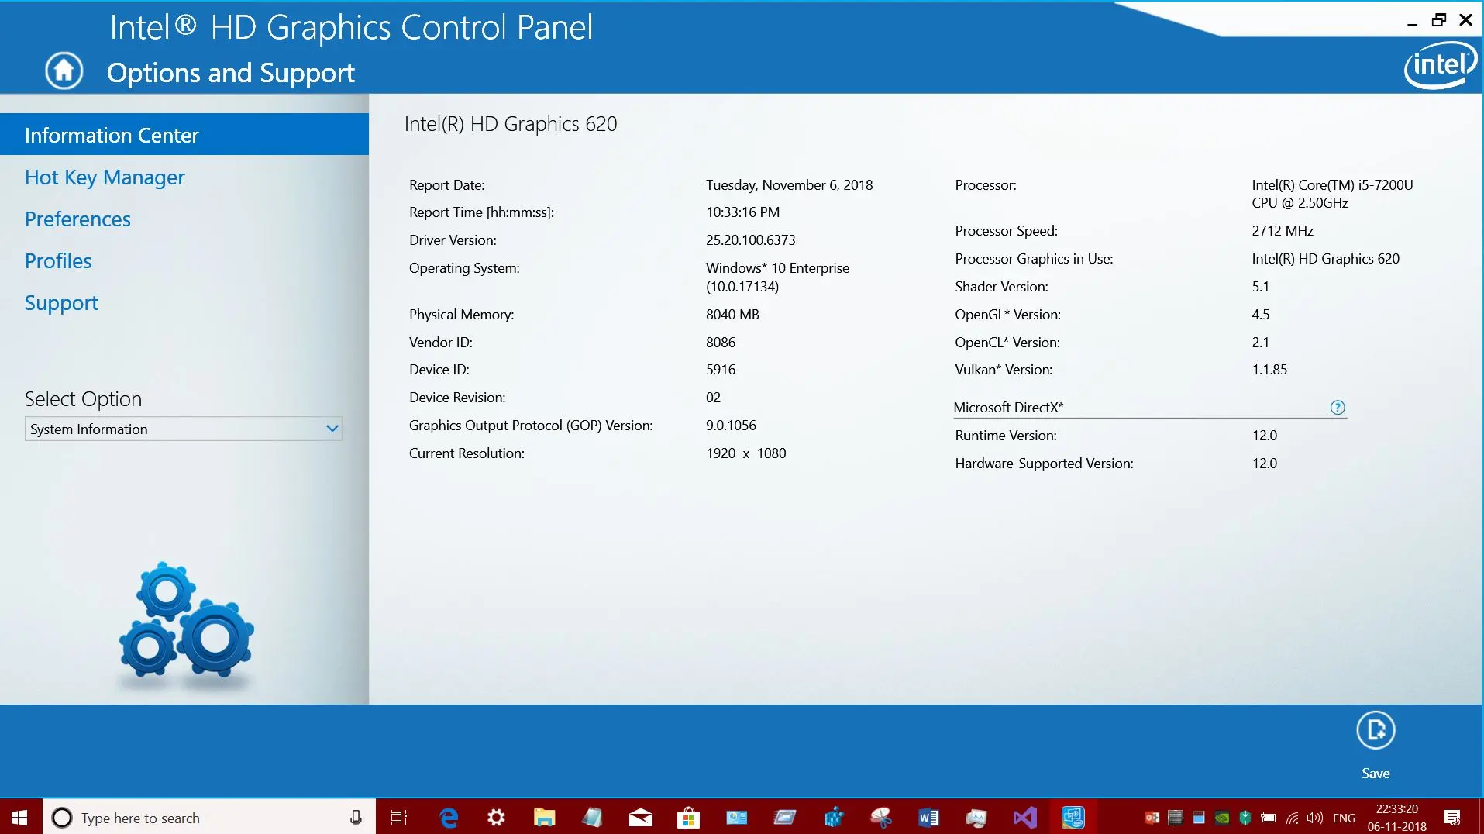Launch Word from the taskbar

tap(928, 818)
